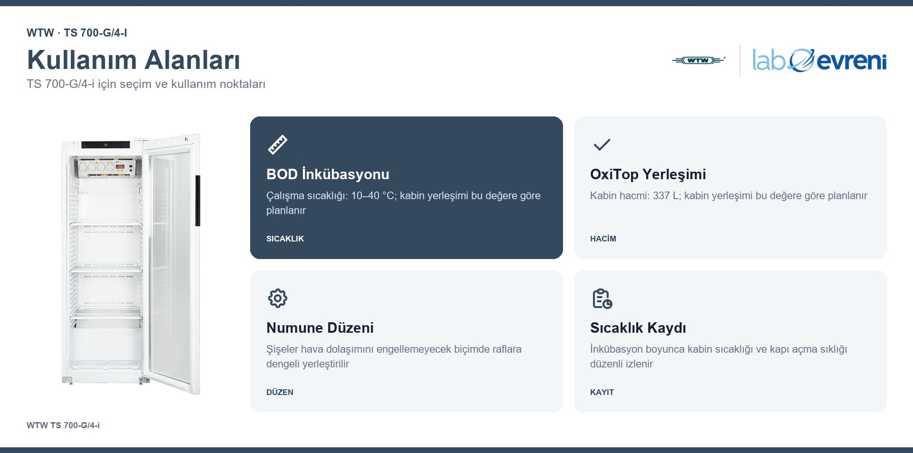Screen dimensions: 913x453
Task: Click the KAYIT tag label
Action: (x=602, y=392)
